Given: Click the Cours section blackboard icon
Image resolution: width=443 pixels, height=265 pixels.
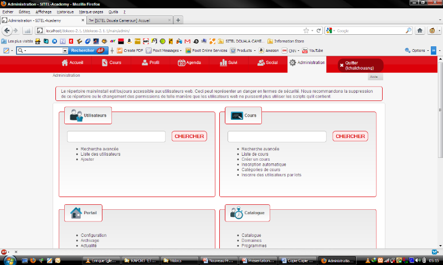Looking at the screenshot, I should tap(237, 115).
